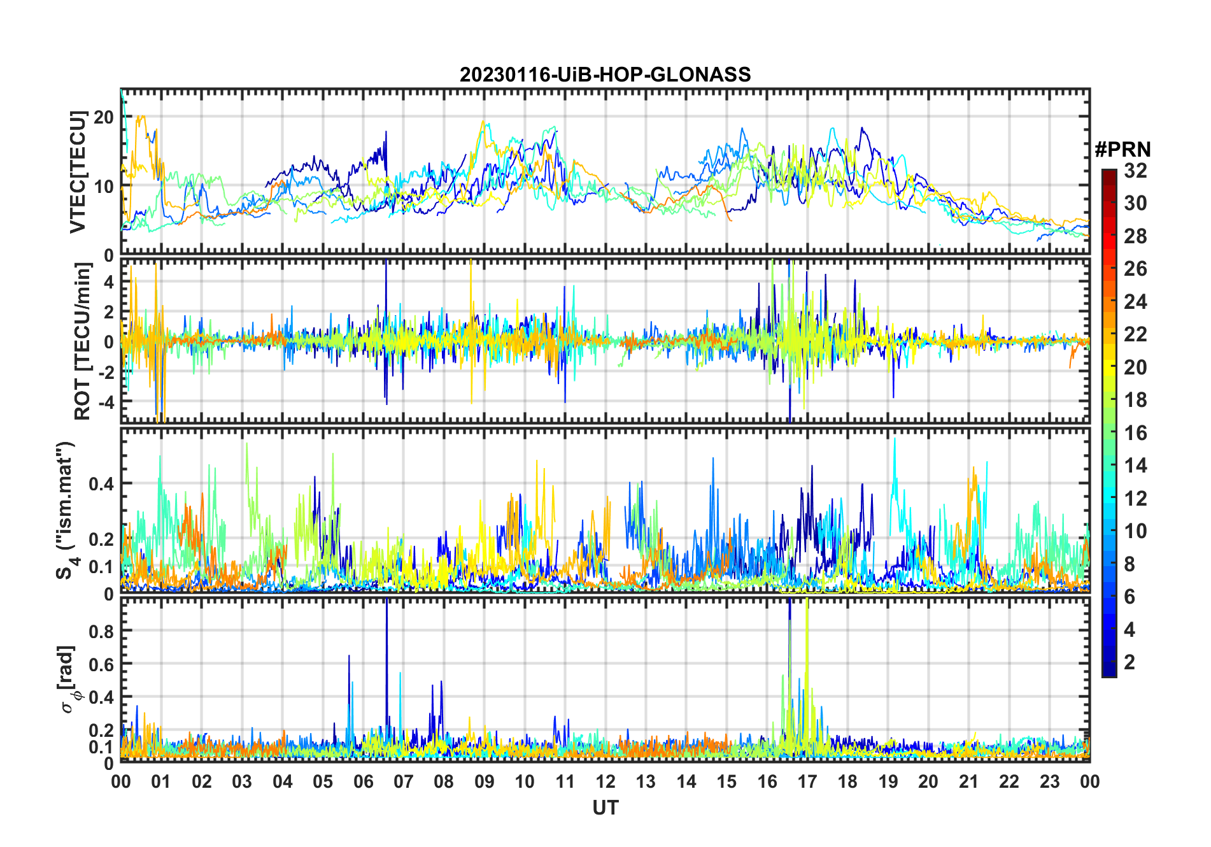Screen dimensions: 1211x847
Task: Click colorbar tick label 2
Action: (x=1130, y=662)
